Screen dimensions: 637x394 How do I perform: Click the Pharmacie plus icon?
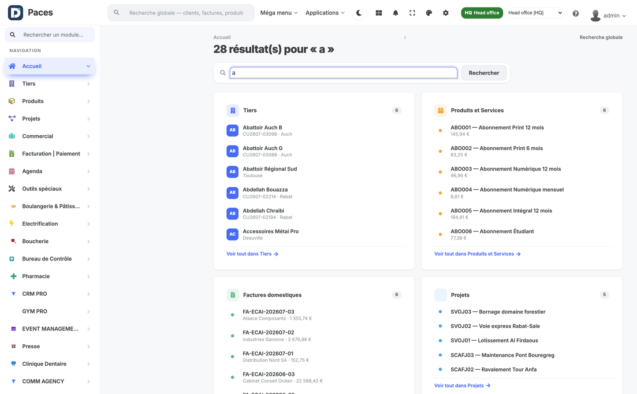point(13,276)
